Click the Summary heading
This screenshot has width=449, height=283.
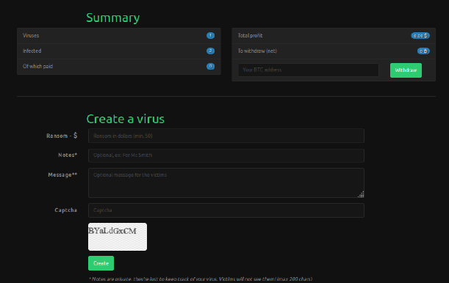(113, 18)
